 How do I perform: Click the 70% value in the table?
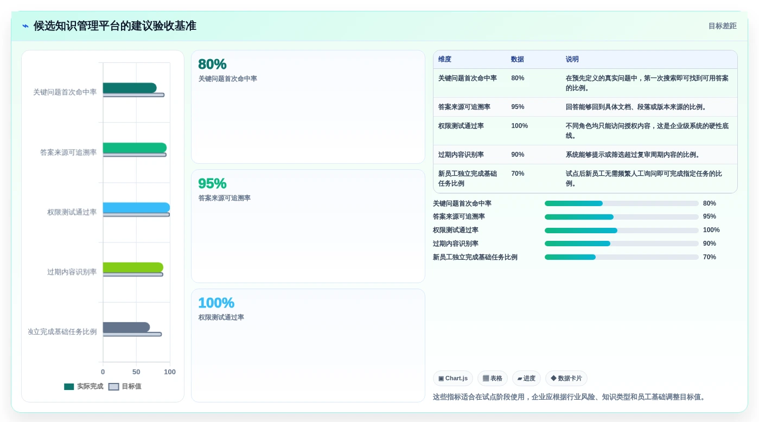(518, 174)
